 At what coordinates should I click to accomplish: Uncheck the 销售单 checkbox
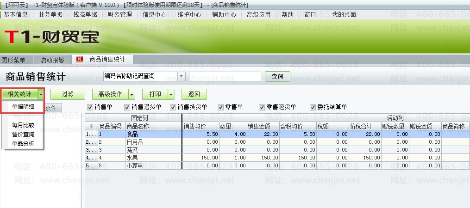(90, 107)
